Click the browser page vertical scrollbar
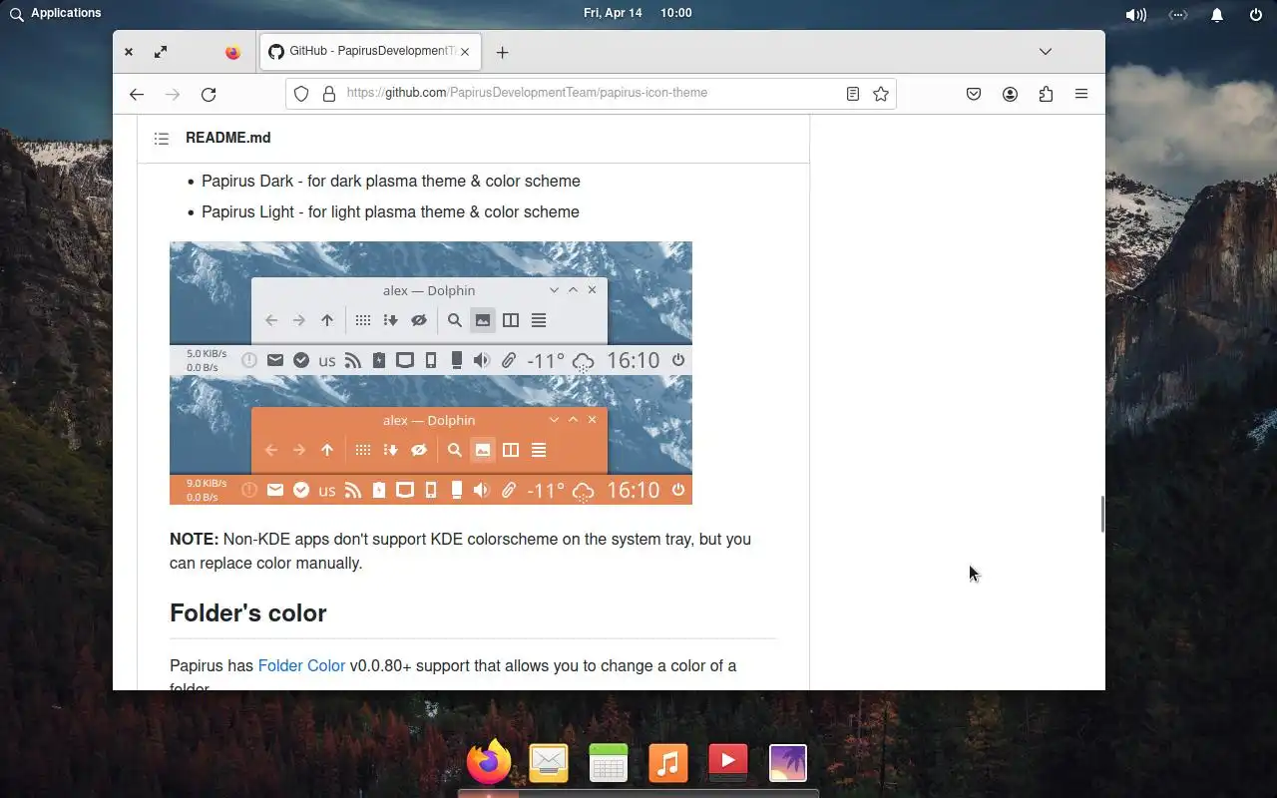Viewport: 1277px width, 798px height. tap(1101, 514)
